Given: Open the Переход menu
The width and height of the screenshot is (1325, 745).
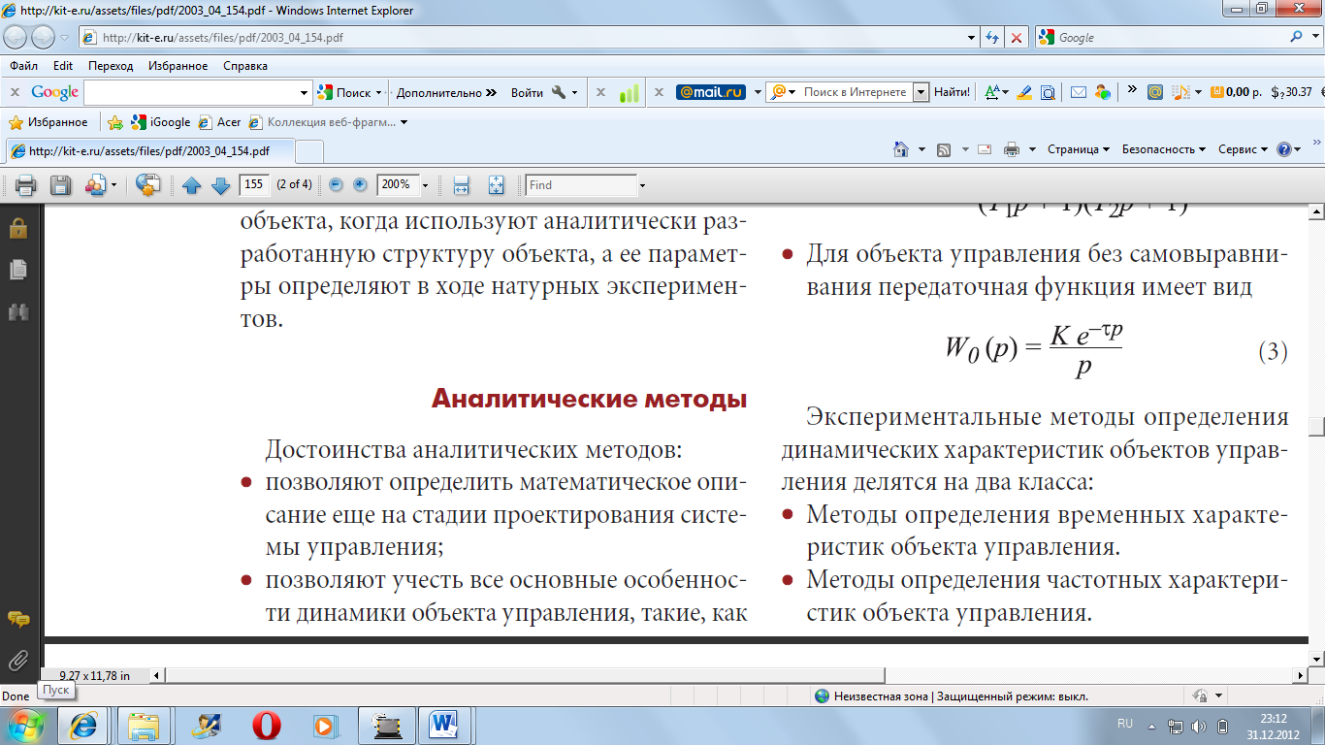Looking at the screenshot, I should [x=111, y=66].
